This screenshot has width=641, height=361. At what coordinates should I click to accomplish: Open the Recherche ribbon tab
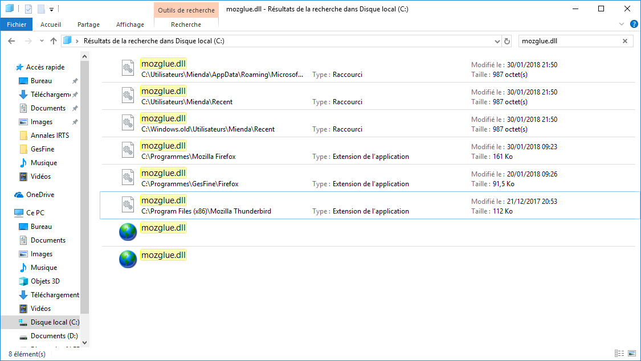click(186, 24)
